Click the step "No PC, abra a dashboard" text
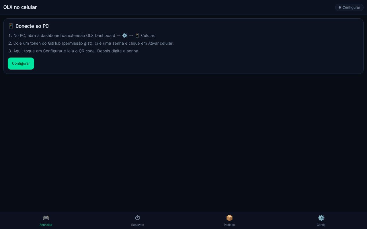The height and width of the screenshot is (229, 367). click(84, 35)
